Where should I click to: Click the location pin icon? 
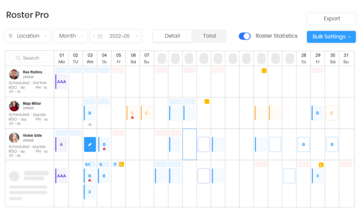click(10, 36)
